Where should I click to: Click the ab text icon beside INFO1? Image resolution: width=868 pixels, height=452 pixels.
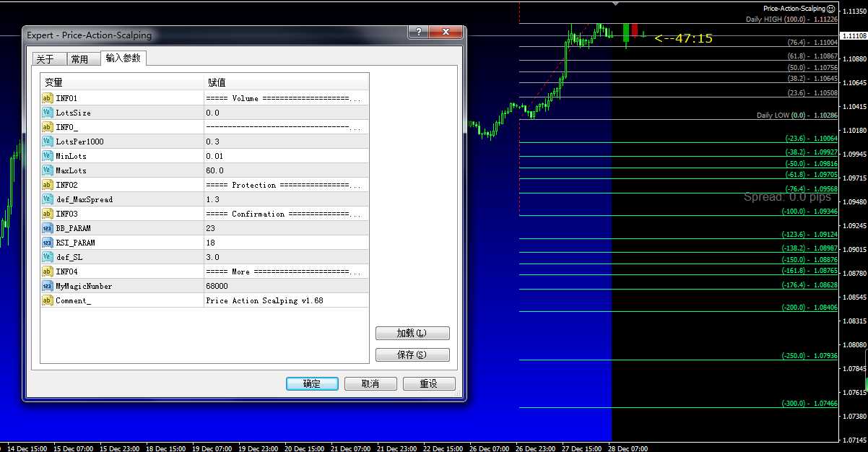[x=47, y=97]
